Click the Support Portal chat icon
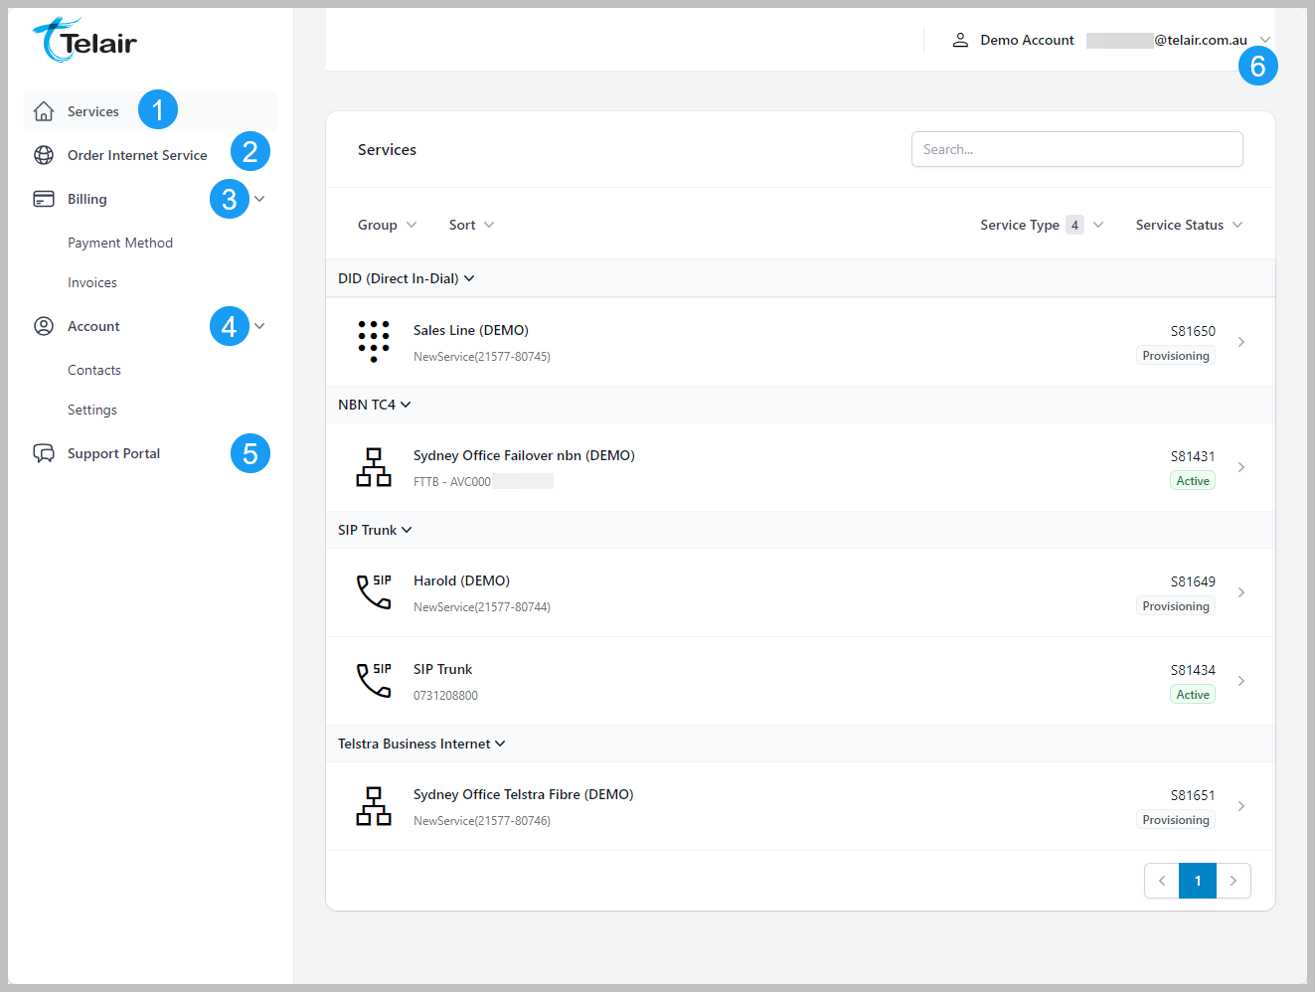Image resolution: width=1315 pixels, height=992 pixels. click(x=44, y=453)
